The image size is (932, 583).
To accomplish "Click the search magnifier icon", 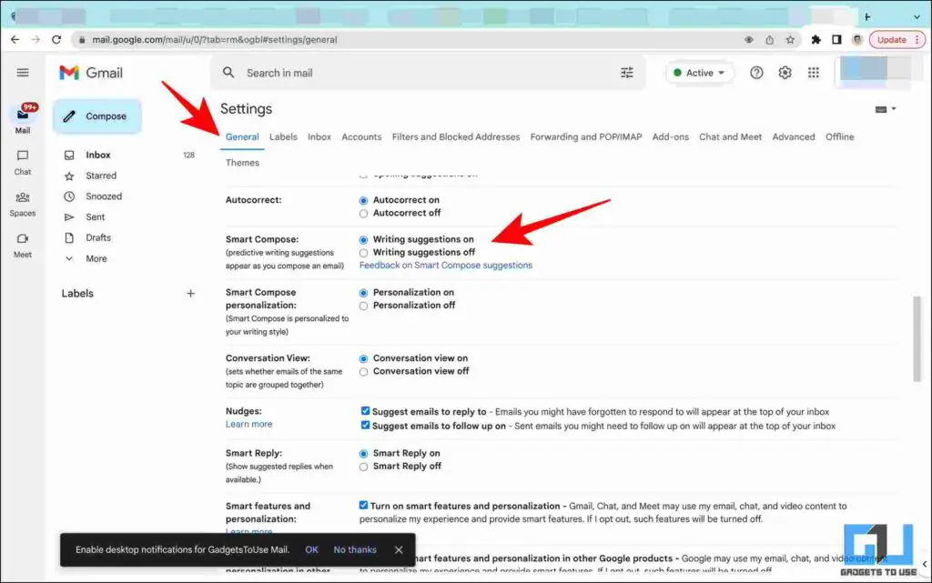I will [228, 73].
